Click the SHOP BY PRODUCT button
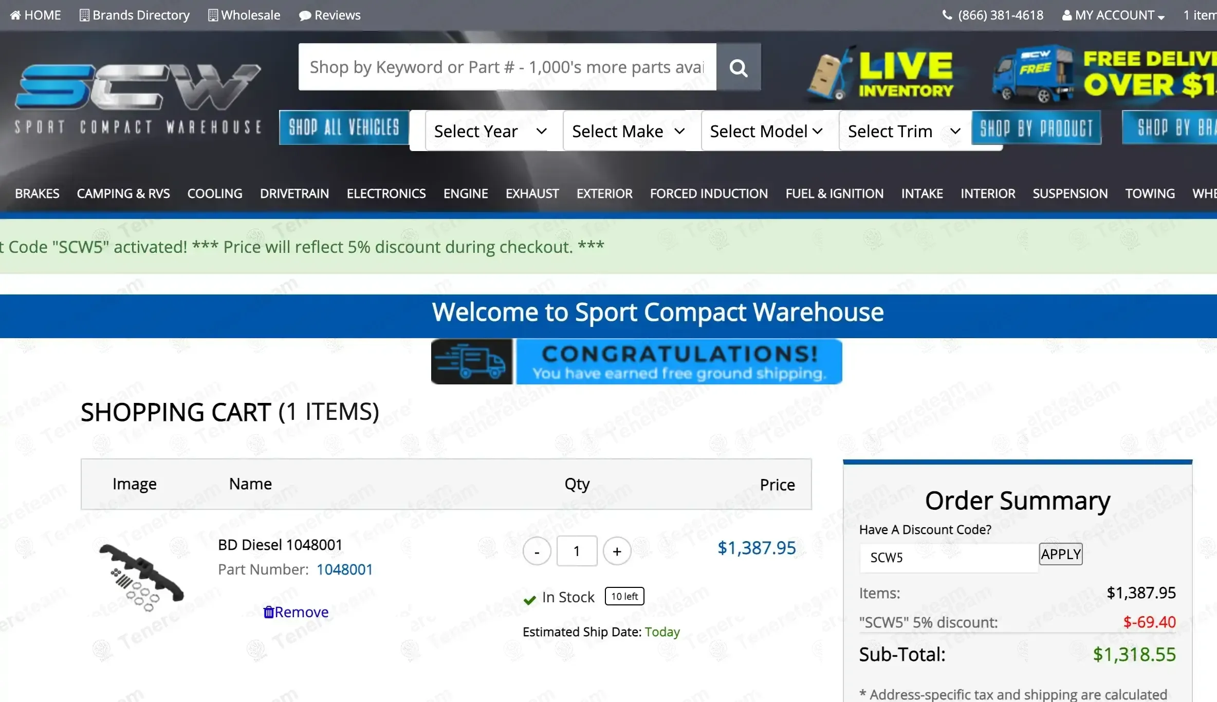The height and width of the screenshot is (702, 1217). [1036, 127]
